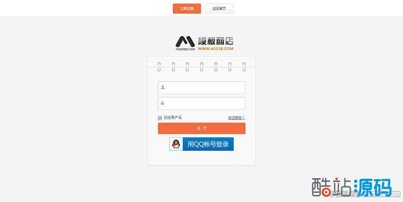
Task: Open the WWW.A0218.COM orange URL text
Action: (x=216, y=49)
